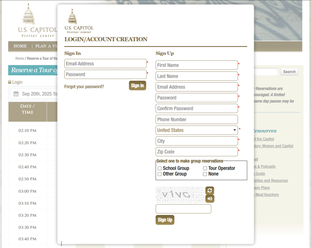Screen dimensions: 311x248
Task: Click the Forgot your password link
Action: [84, 87]
